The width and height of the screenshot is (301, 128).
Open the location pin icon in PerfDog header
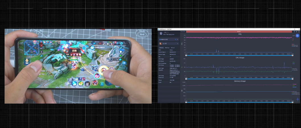[x=294, y=32]
